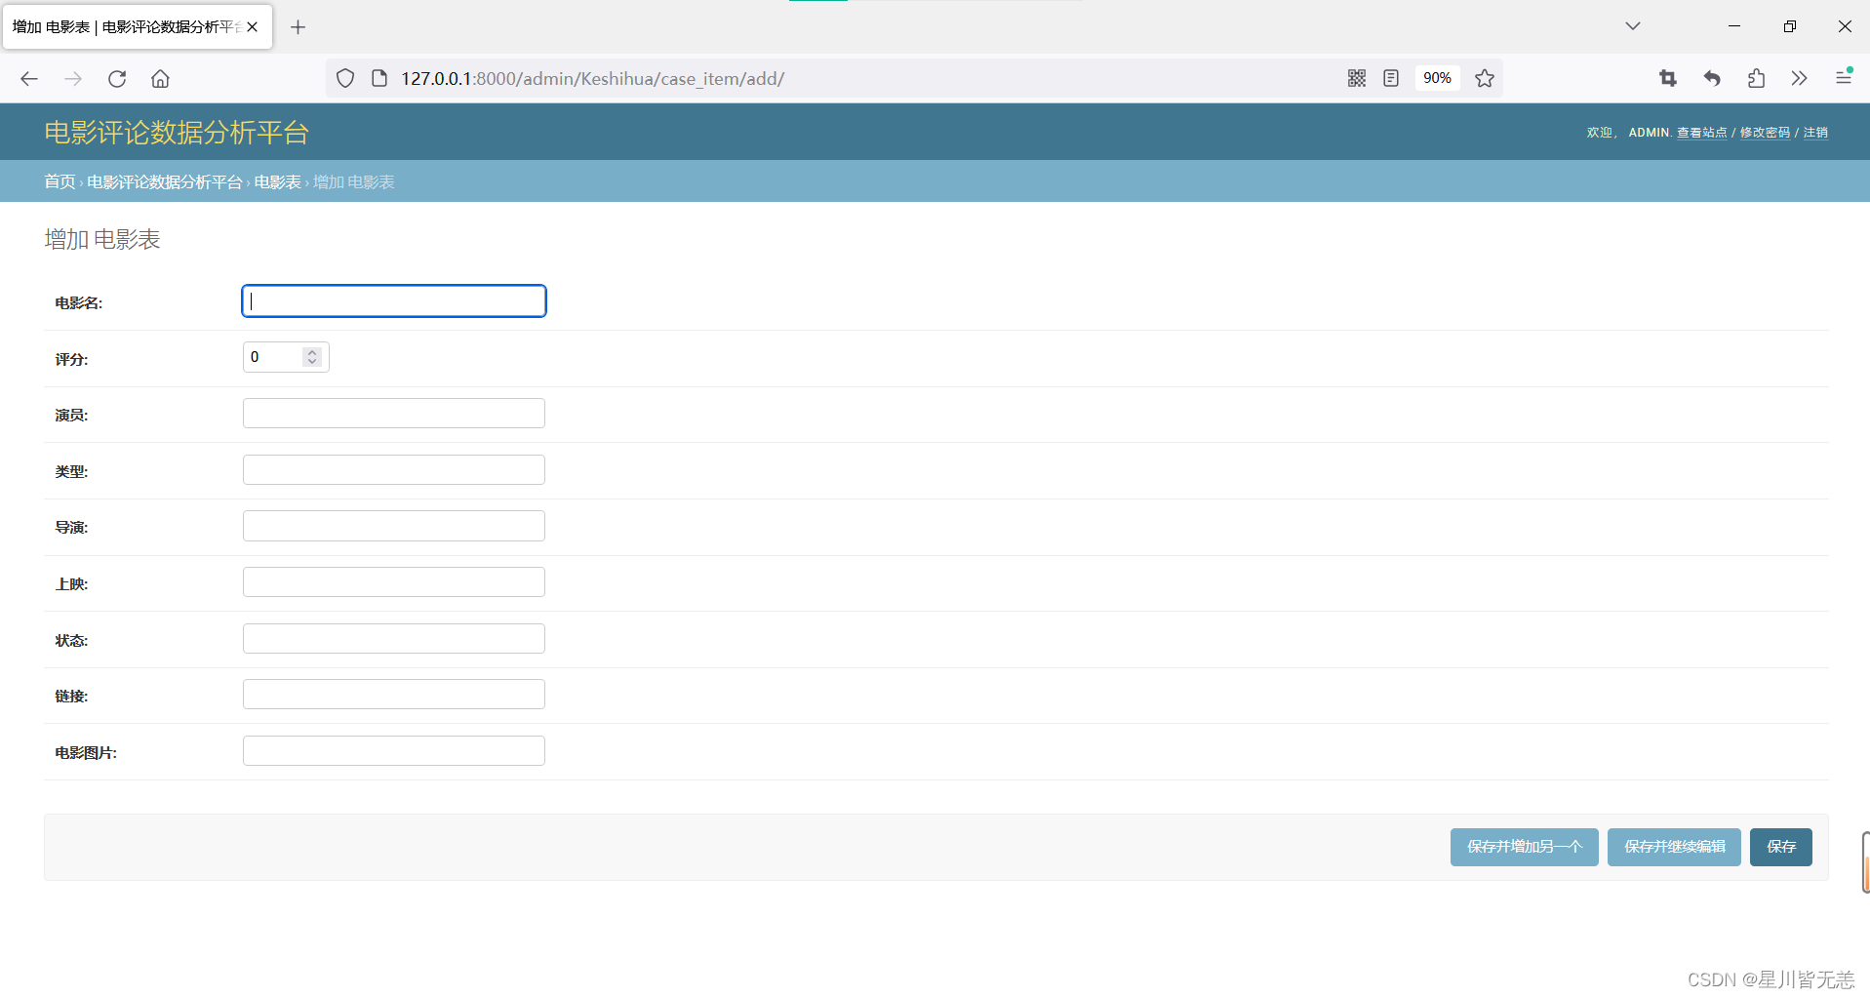Open the QR code icon in address bar
The width and height of the screenshot is (1870, 998).
(x=1356, y=79)
